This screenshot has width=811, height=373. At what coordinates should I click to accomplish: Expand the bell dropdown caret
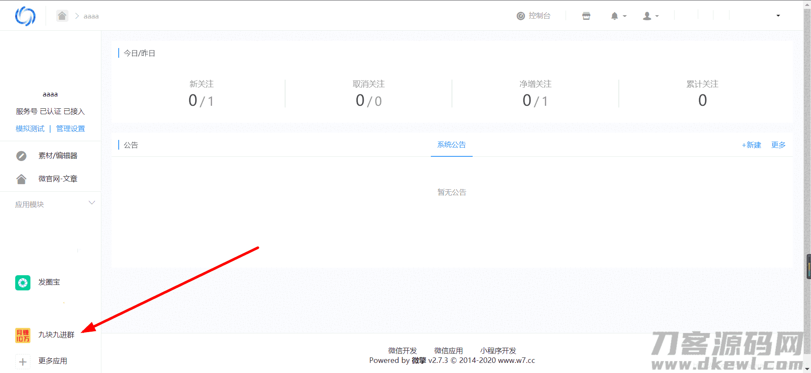pyautogui.click(x=625, y=16)
